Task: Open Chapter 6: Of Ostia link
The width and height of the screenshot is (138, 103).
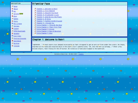Action: pyautogui.click(x=44, y=19)
